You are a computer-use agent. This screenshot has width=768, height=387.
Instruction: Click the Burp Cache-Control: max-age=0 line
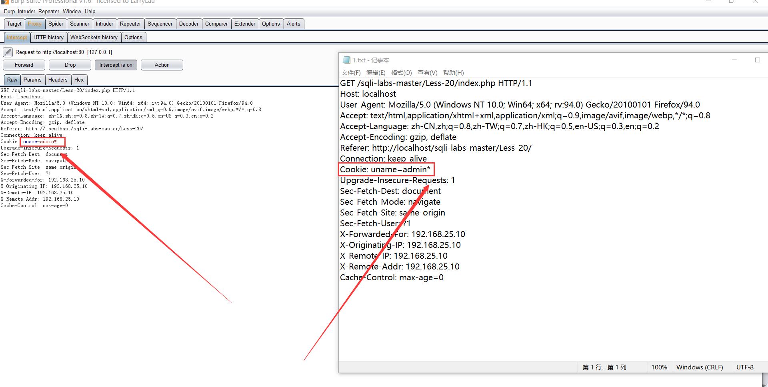click(34, 205)
